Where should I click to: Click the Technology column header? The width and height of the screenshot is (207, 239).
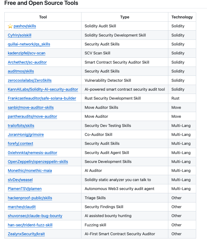182,17
